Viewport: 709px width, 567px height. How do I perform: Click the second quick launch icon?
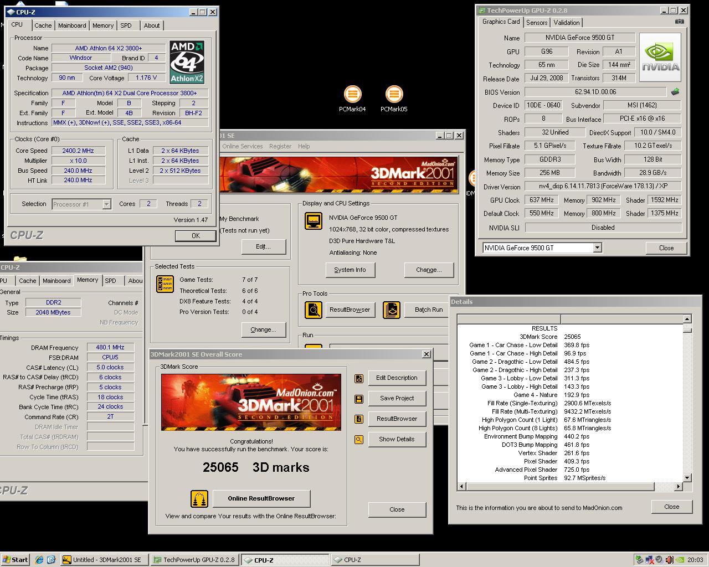point(51,560)
